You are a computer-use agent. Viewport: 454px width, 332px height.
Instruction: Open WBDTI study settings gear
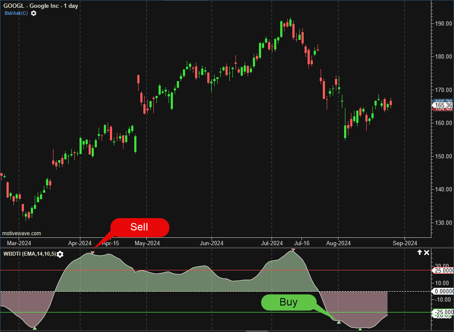[60, 254]
